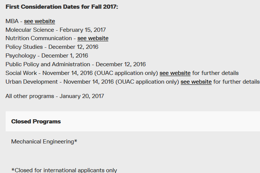Open the Urban Development "see website" link

196,82
